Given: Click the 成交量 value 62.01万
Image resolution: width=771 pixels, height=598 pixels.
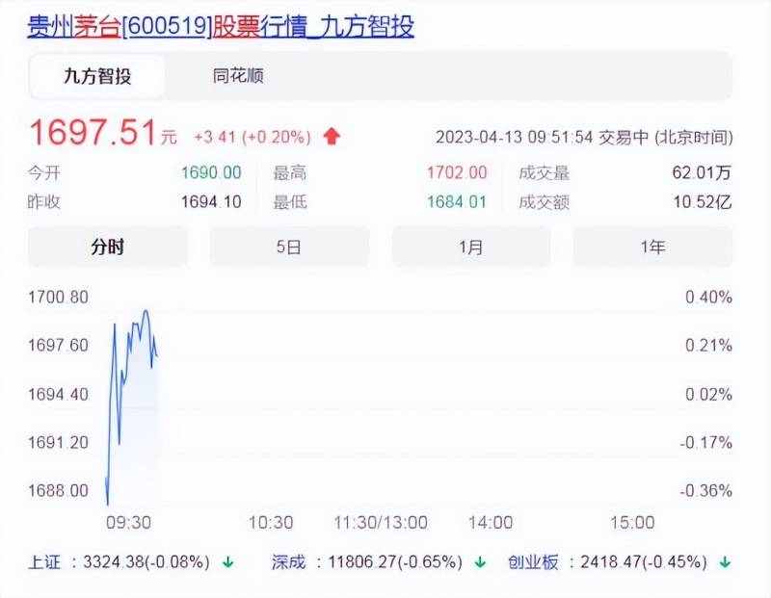Looking at the screenshot, I should [x=702, y=173].
